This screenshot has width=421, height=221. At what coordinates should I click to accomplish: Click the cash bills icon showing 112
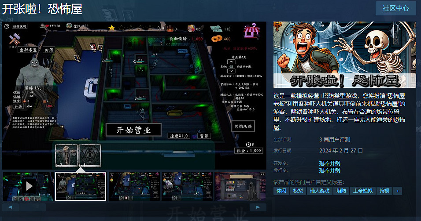tap(216, 29)
